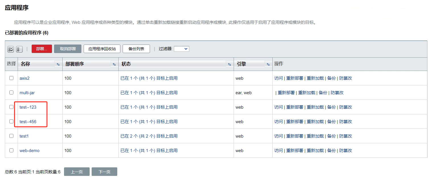Screen dimensions: 432x179
Task: Open the 应用程序回收站 recycle bin
Action: [x=102, y=49]
